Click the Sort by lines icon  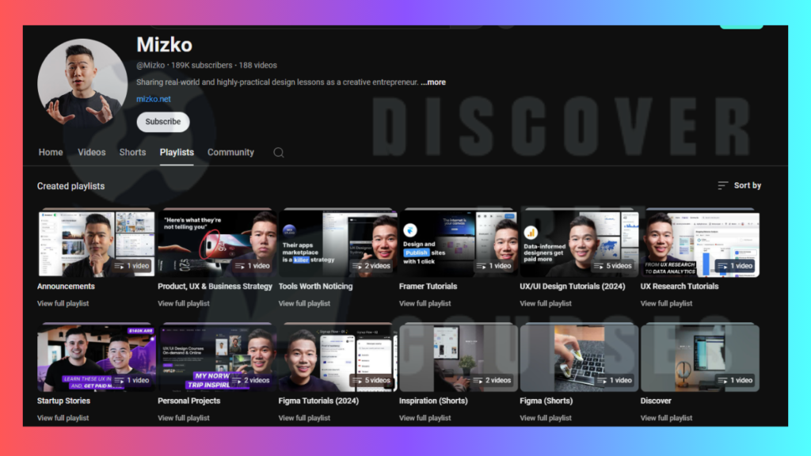click(722, 185)
